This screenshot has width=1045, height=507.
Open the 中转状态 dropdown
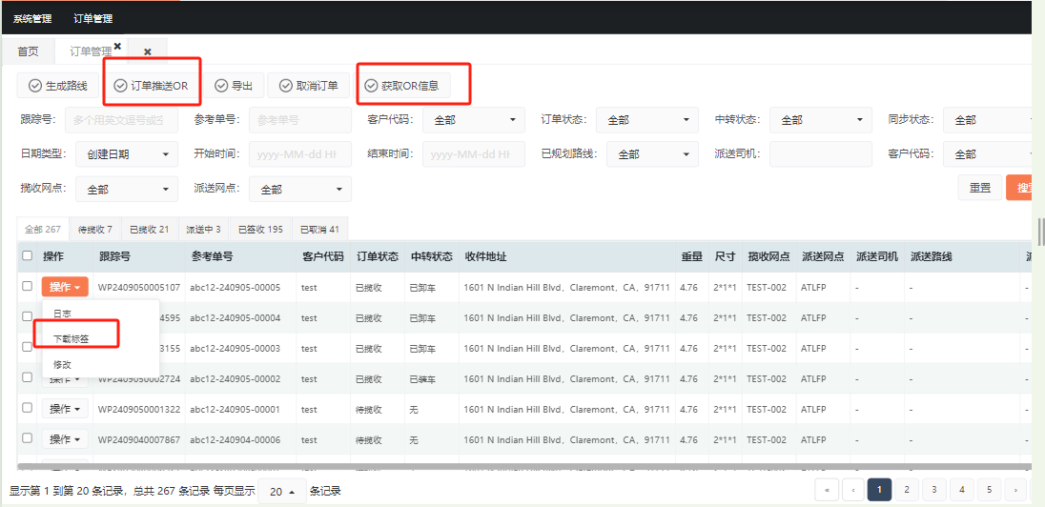pos(820,120)
